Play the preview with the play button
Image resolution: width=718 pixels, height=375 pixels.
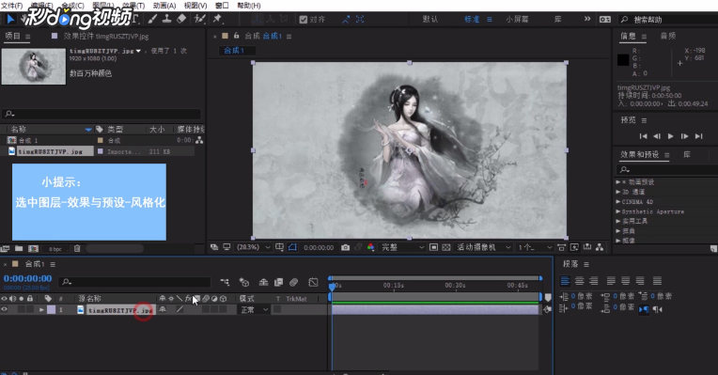670,136
